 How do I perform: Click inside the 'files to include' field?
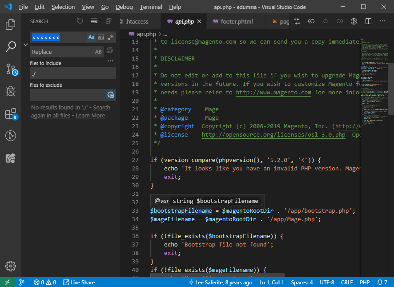point(72,73)
